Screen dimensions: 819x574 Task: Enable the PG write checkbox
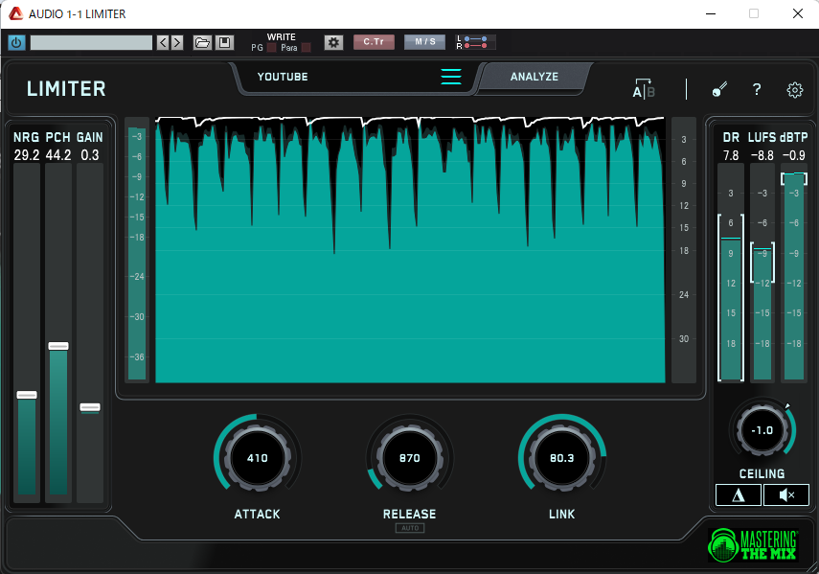tap(272, 48)
